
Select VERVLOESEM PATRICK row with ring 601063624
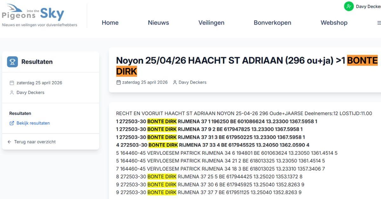click(x=227, y=153)
